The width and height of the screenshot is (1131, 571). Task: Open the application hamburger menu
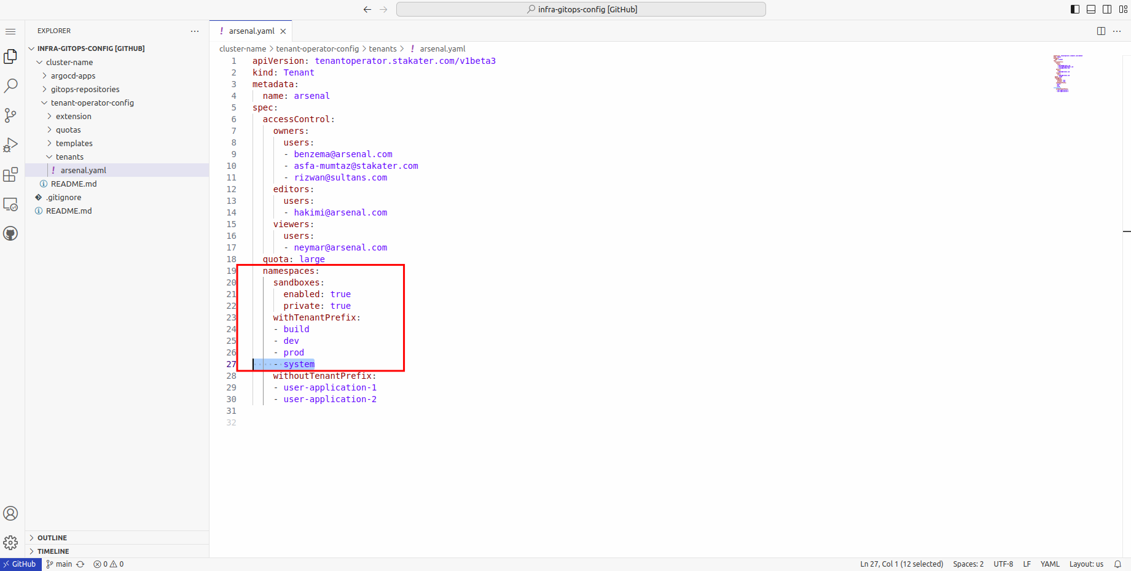[10, 31]
